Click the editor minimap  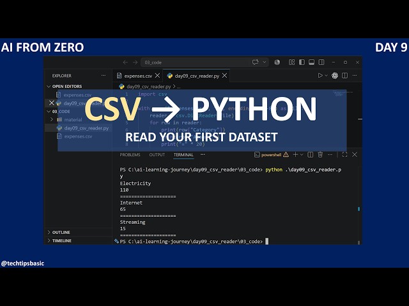[344, 94]
